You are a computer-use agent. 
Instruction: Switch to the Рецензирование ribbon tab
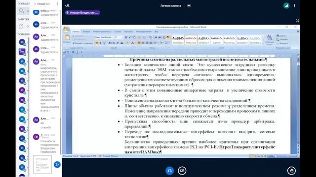144,31
